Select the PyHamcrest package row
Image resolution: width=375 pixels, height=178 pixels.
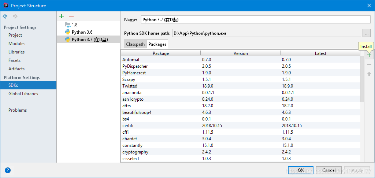pos(240,73)
